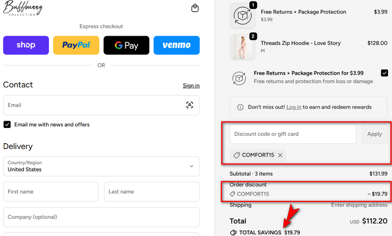
Task: Click the package protection offer icon
Action: (239, 78)
